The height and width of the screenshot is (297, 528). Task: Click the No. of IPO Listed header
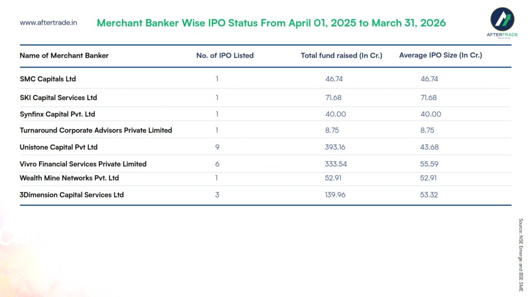tap(225, 55)
